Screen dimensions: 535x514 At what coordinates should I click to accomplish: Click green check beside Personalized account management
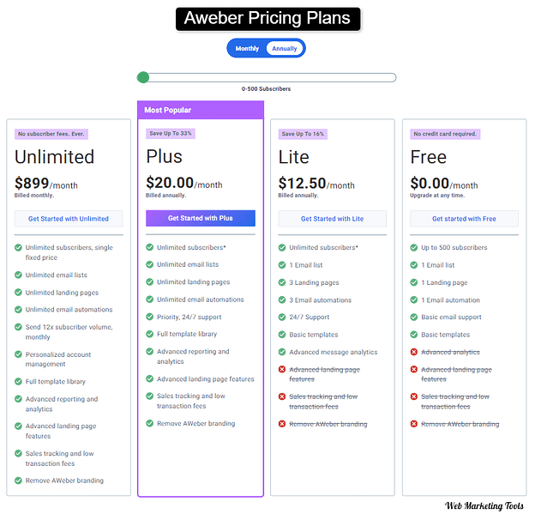tap(18, 354)
